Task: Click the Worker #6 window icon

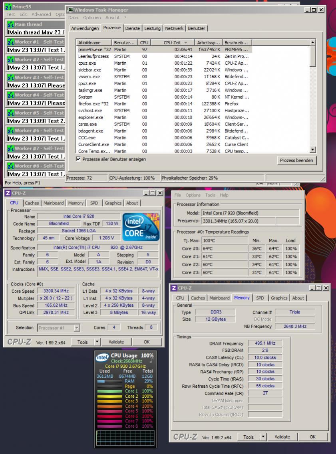Action: (x=10, y=131)
